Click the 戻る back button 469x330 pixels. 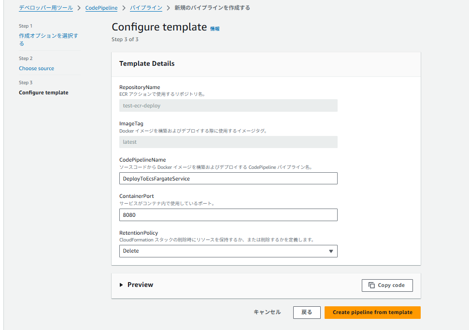[x=307, y=312]
